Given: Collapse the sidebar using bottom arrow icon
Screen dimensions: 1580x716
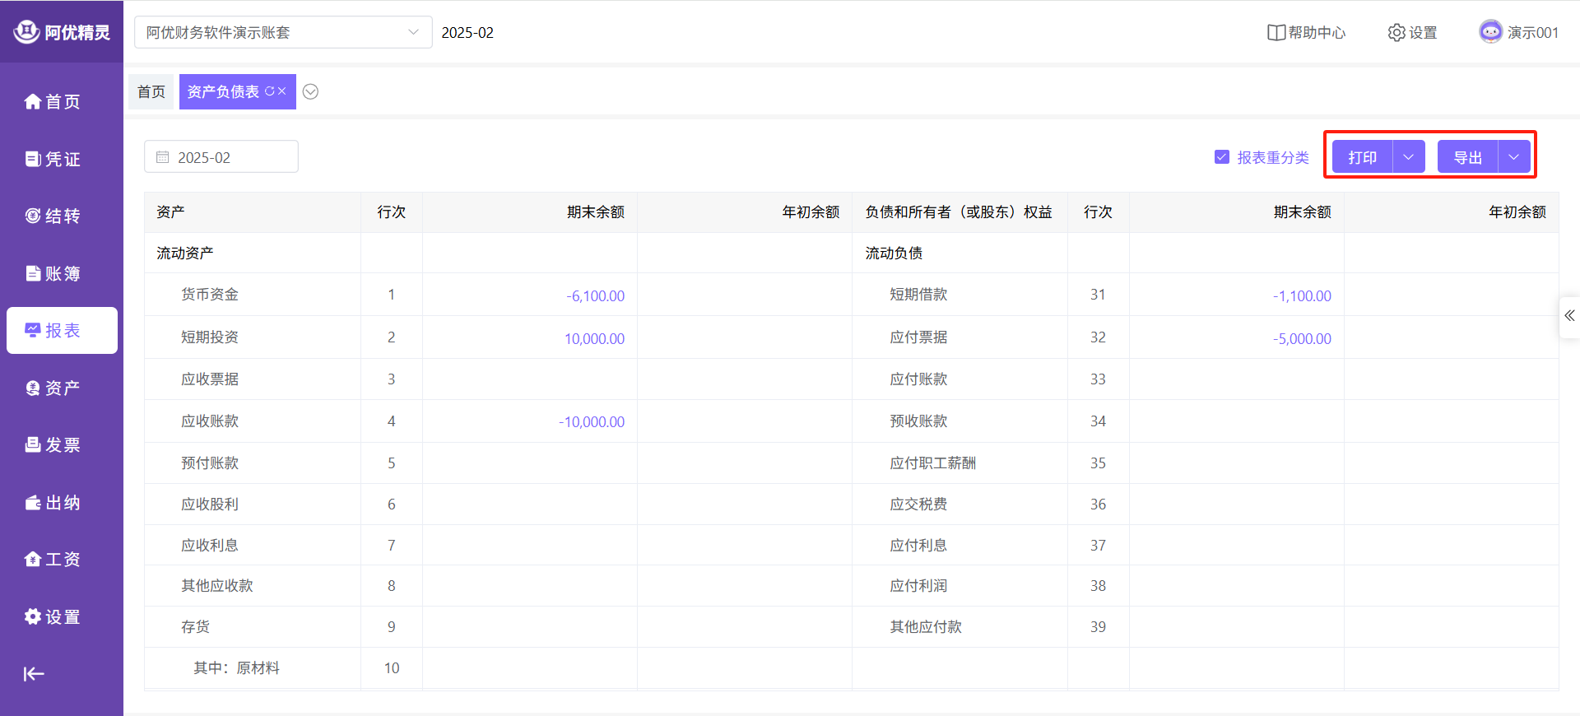Looking at the screenshot, I should pos(34,674).
